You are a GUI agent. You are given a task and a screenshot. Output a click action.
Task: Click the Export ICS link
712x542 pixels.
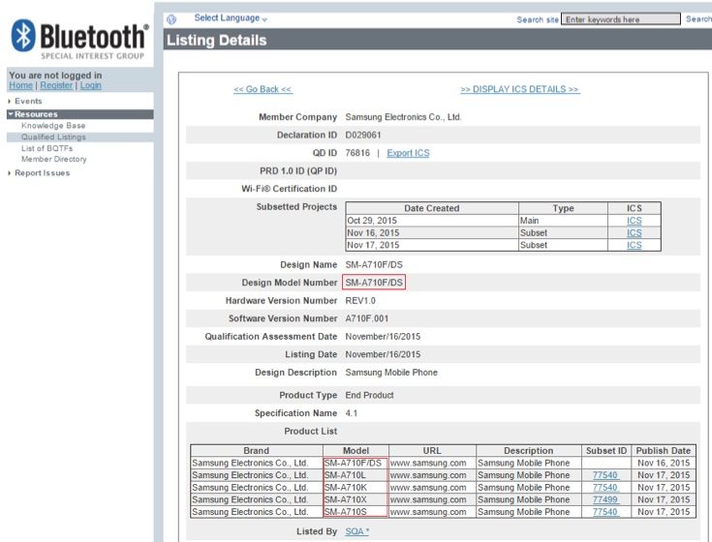point(408,153)
